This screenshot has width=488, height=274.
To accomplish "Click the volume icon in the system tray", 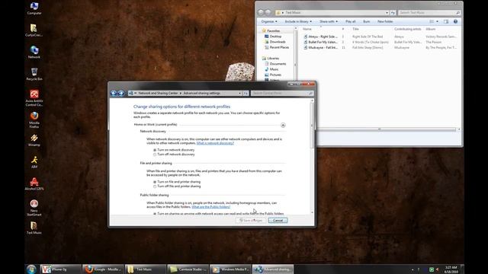I will tap(437, 269).
